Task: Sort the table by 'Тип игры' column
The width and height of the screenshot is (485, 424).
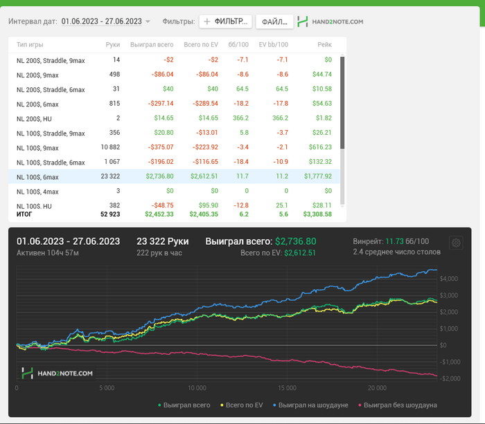Action: pos(30,44)
